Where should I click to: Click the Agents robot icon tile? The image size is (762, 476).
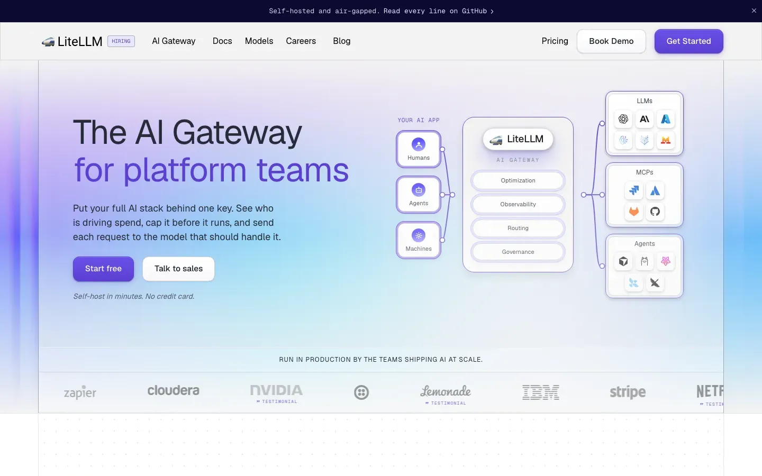point(419,195)
